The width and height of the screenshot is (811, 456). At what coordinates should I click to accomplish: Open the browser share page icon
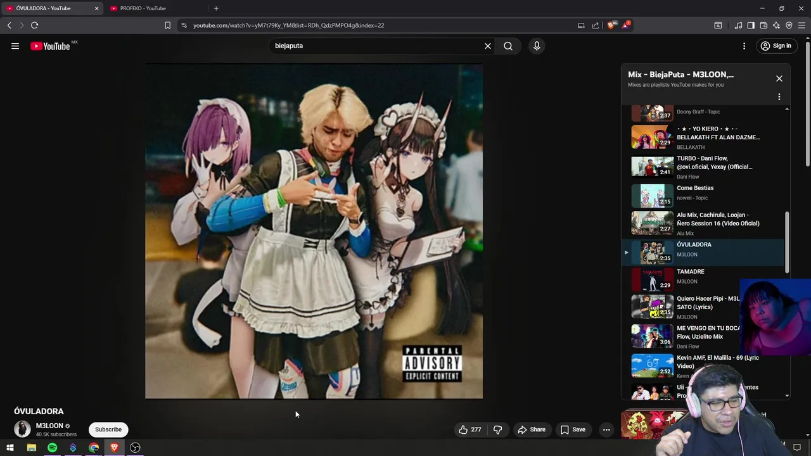click(596, 25)
